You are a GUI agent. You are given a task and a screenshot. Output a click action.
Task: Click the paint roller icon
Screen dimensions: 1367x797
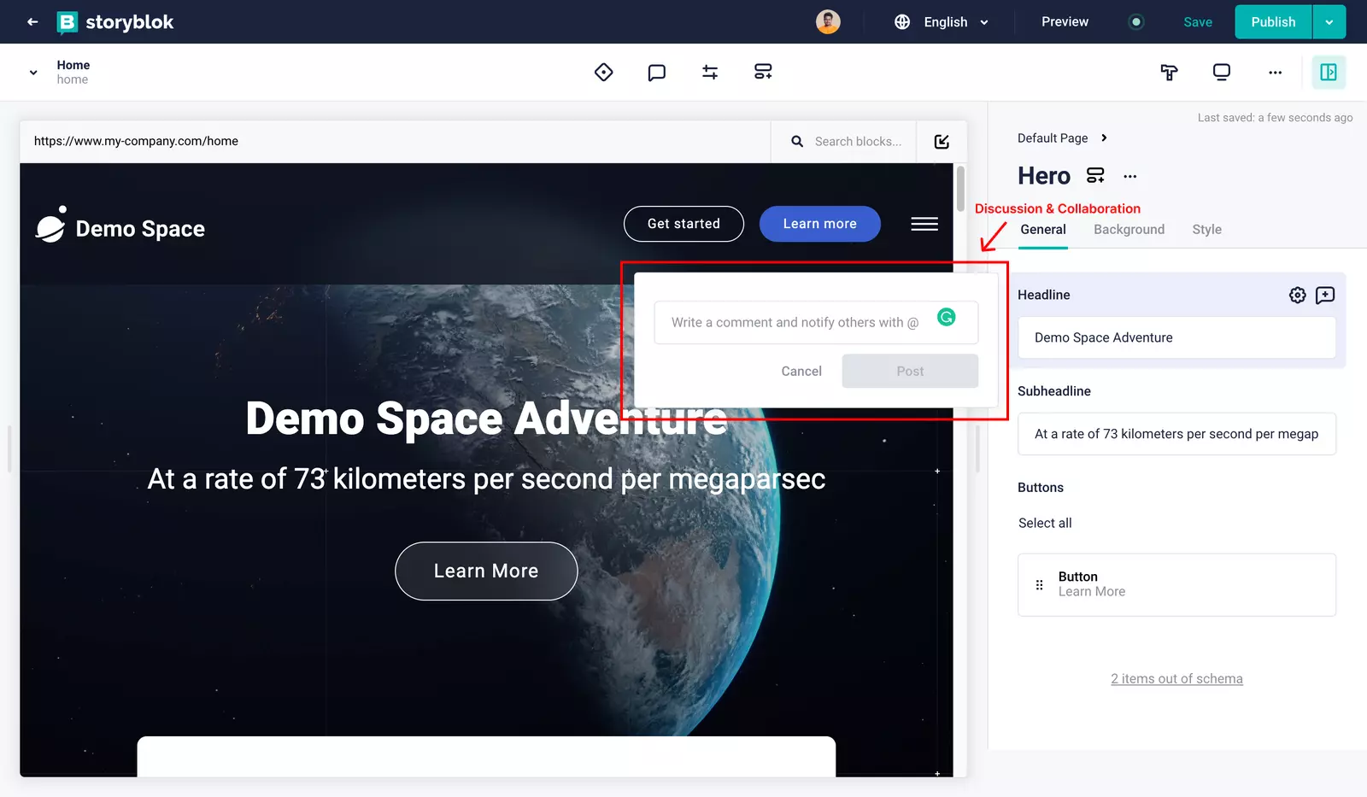1169,73
